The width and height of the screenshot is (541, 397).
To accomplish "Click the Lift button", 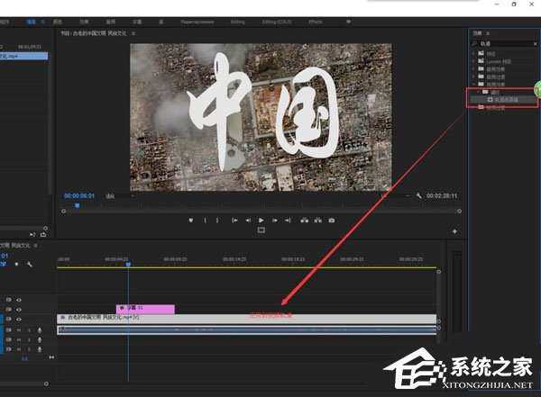I will coord(305,221).
